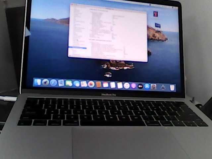Open Photos colorful flower icon in Dock
Screen dimensions: 212x159
(x=91, y=84)
